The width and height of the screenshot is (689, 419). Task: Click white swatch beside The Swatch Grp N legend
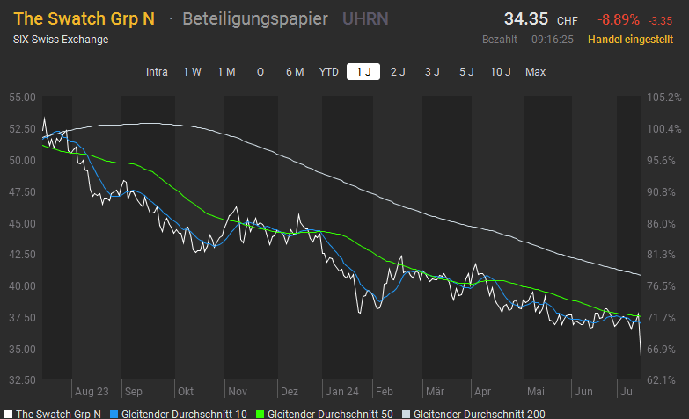(8, 413)
